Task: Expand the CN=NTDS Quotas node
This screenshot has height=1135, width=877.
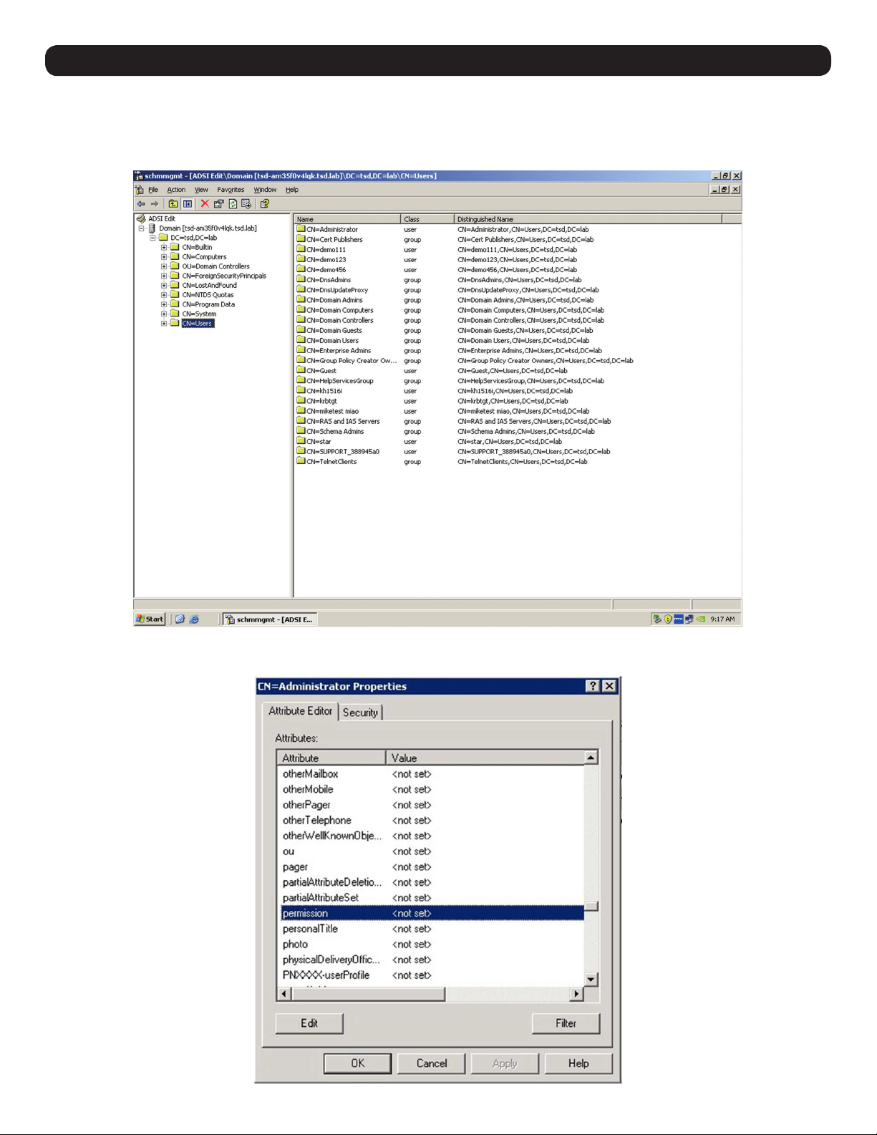Action: [x=164, y=295]
